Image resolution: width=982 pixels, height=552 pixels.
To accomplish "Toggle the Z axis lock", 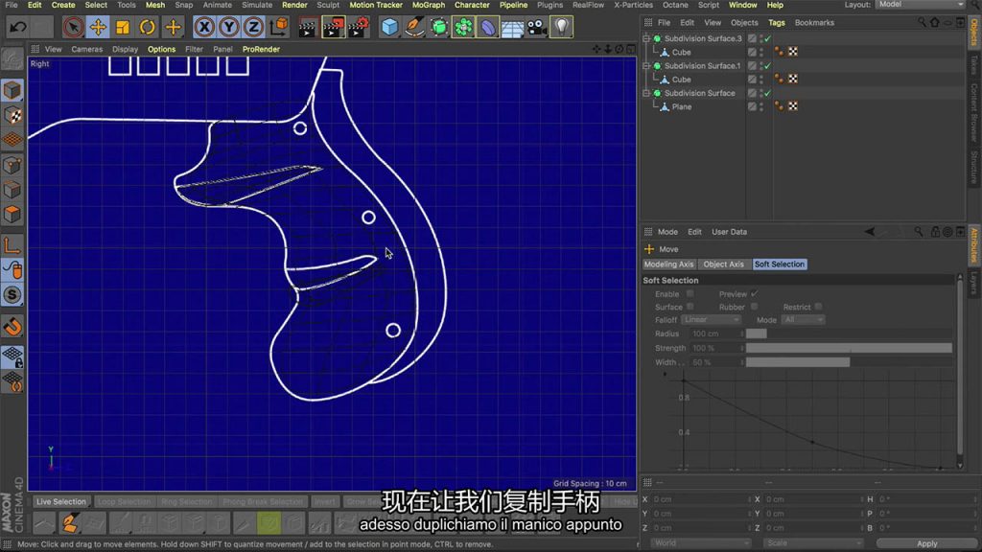I will [253, 27].
